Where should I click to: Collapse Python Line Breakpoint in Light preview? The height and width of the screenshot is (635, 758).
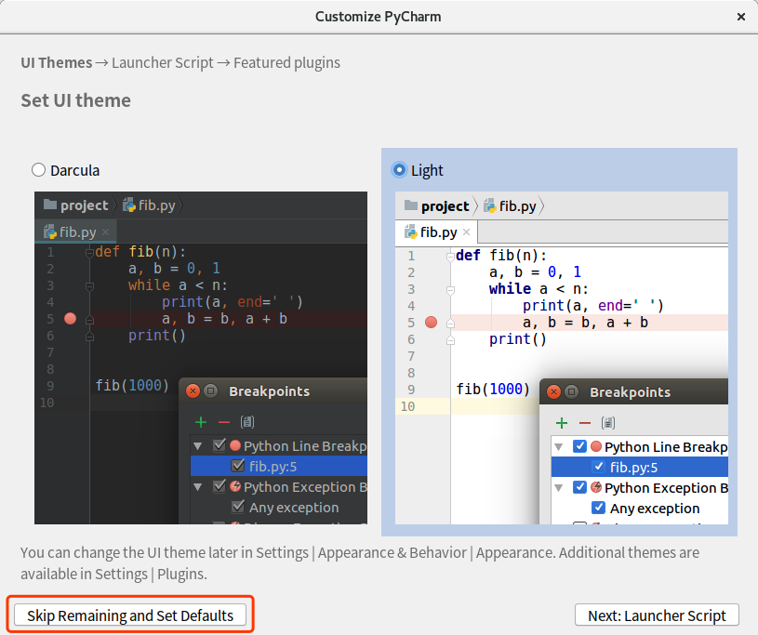pos(558,447)
